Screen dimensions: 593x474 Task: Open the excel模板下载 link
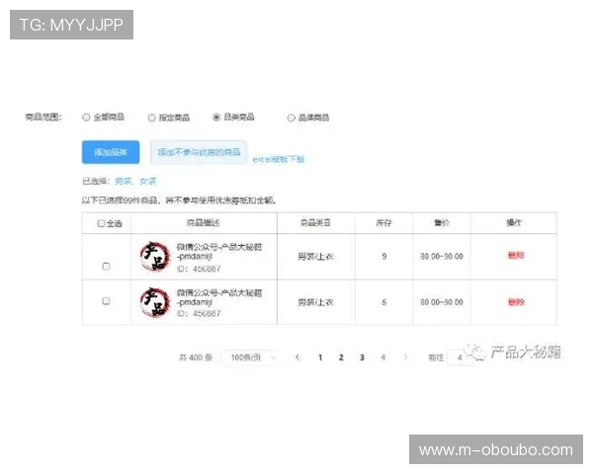coord(279,159)
